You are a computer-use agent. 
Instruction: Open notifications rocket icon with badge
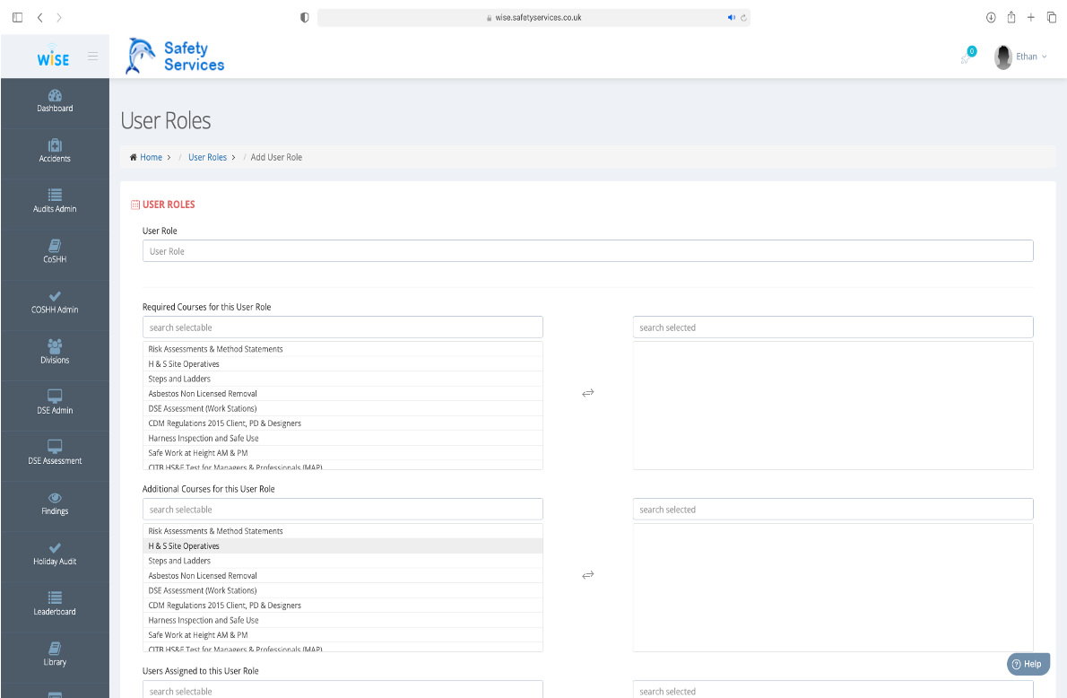[x=967, y=56]
